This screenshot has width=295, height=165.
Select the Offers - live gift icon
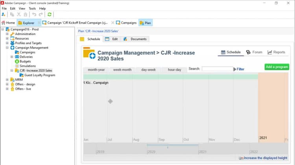click(x=13, y=89)
